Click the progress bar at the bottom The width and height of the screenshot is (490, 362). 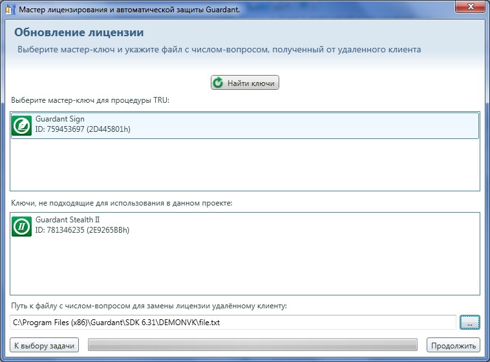pyautogui.click(x=252, y=345)
